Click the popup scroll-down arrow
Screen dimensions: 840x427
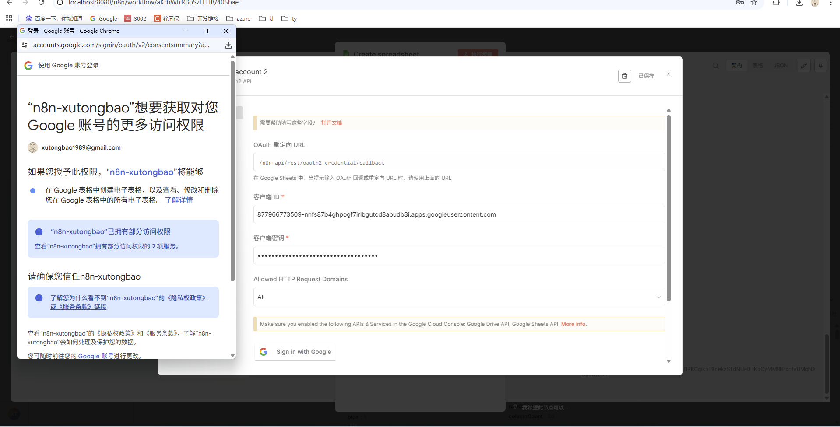pos(232,355)
